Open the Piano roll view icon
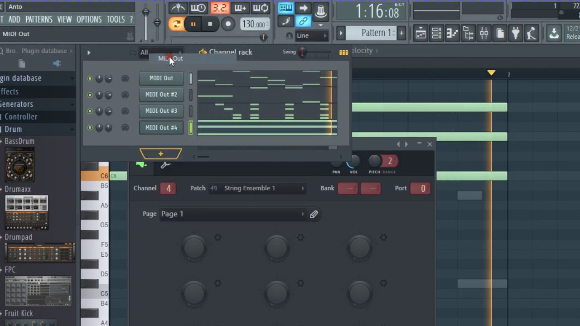 (x=452, y=33)
